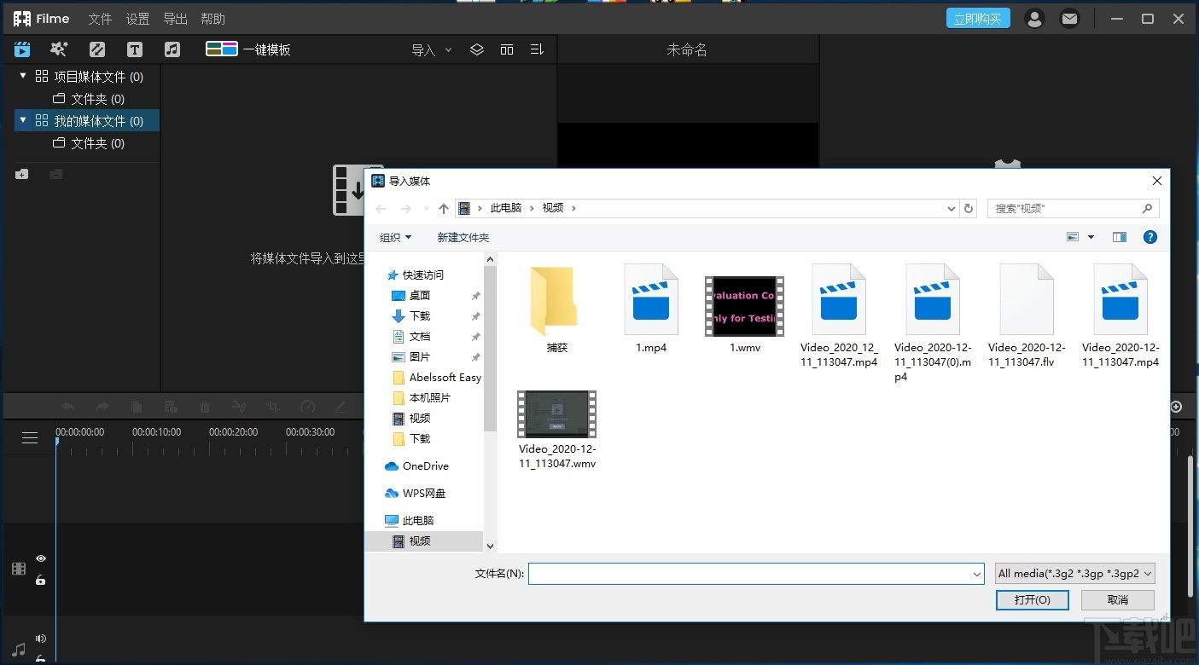Select the 1.mp4 file thumbnail
The height and width of the screenshot is (665, 1199).
coord(650,300)
